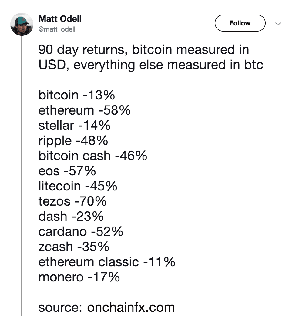Select the "ethereum classic -11%" line
The image size is (299, 316).
[107, 262]
